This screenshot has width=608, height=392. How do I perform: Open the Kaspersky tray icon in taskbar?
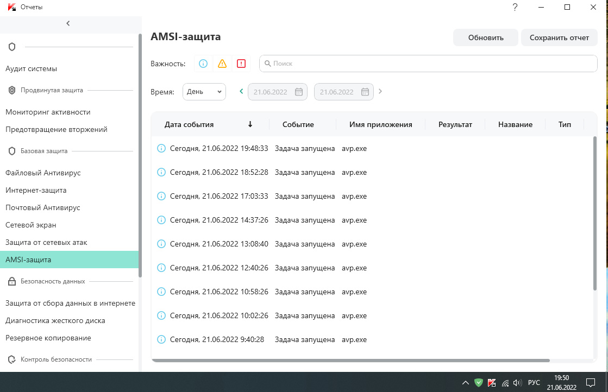pyautogui.click(x=492, y=383)
